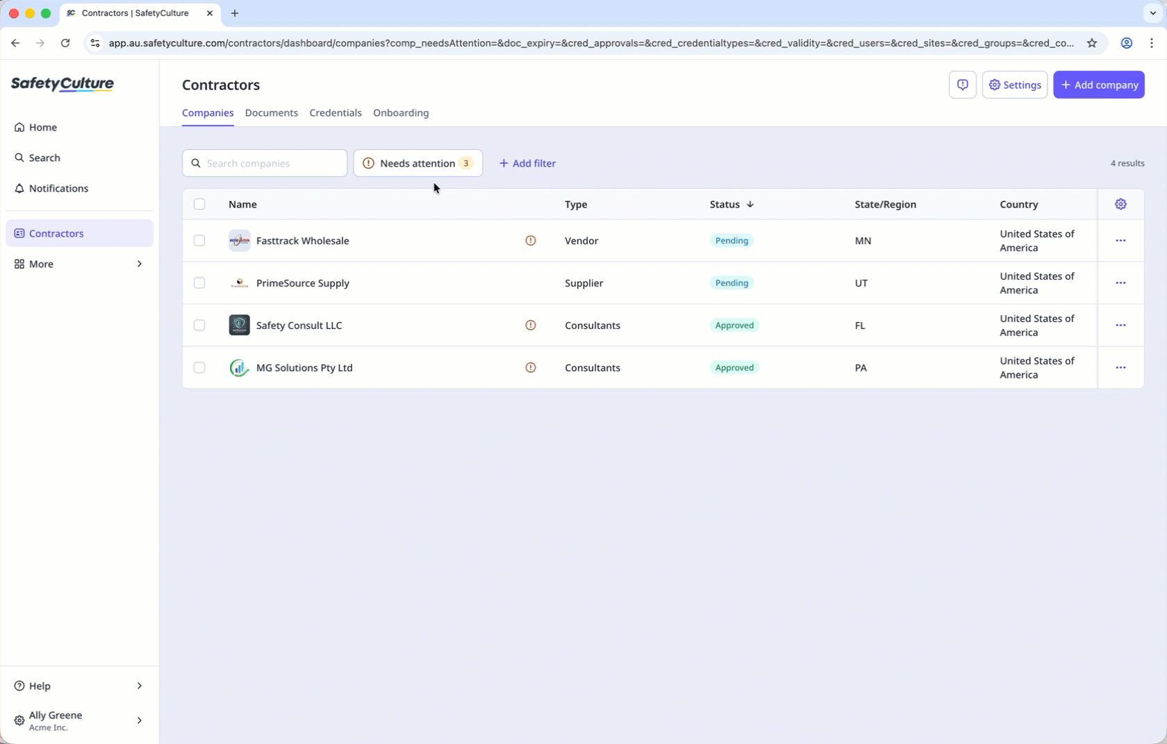Open a new browser tab with plus

click(x=235, y=13)
